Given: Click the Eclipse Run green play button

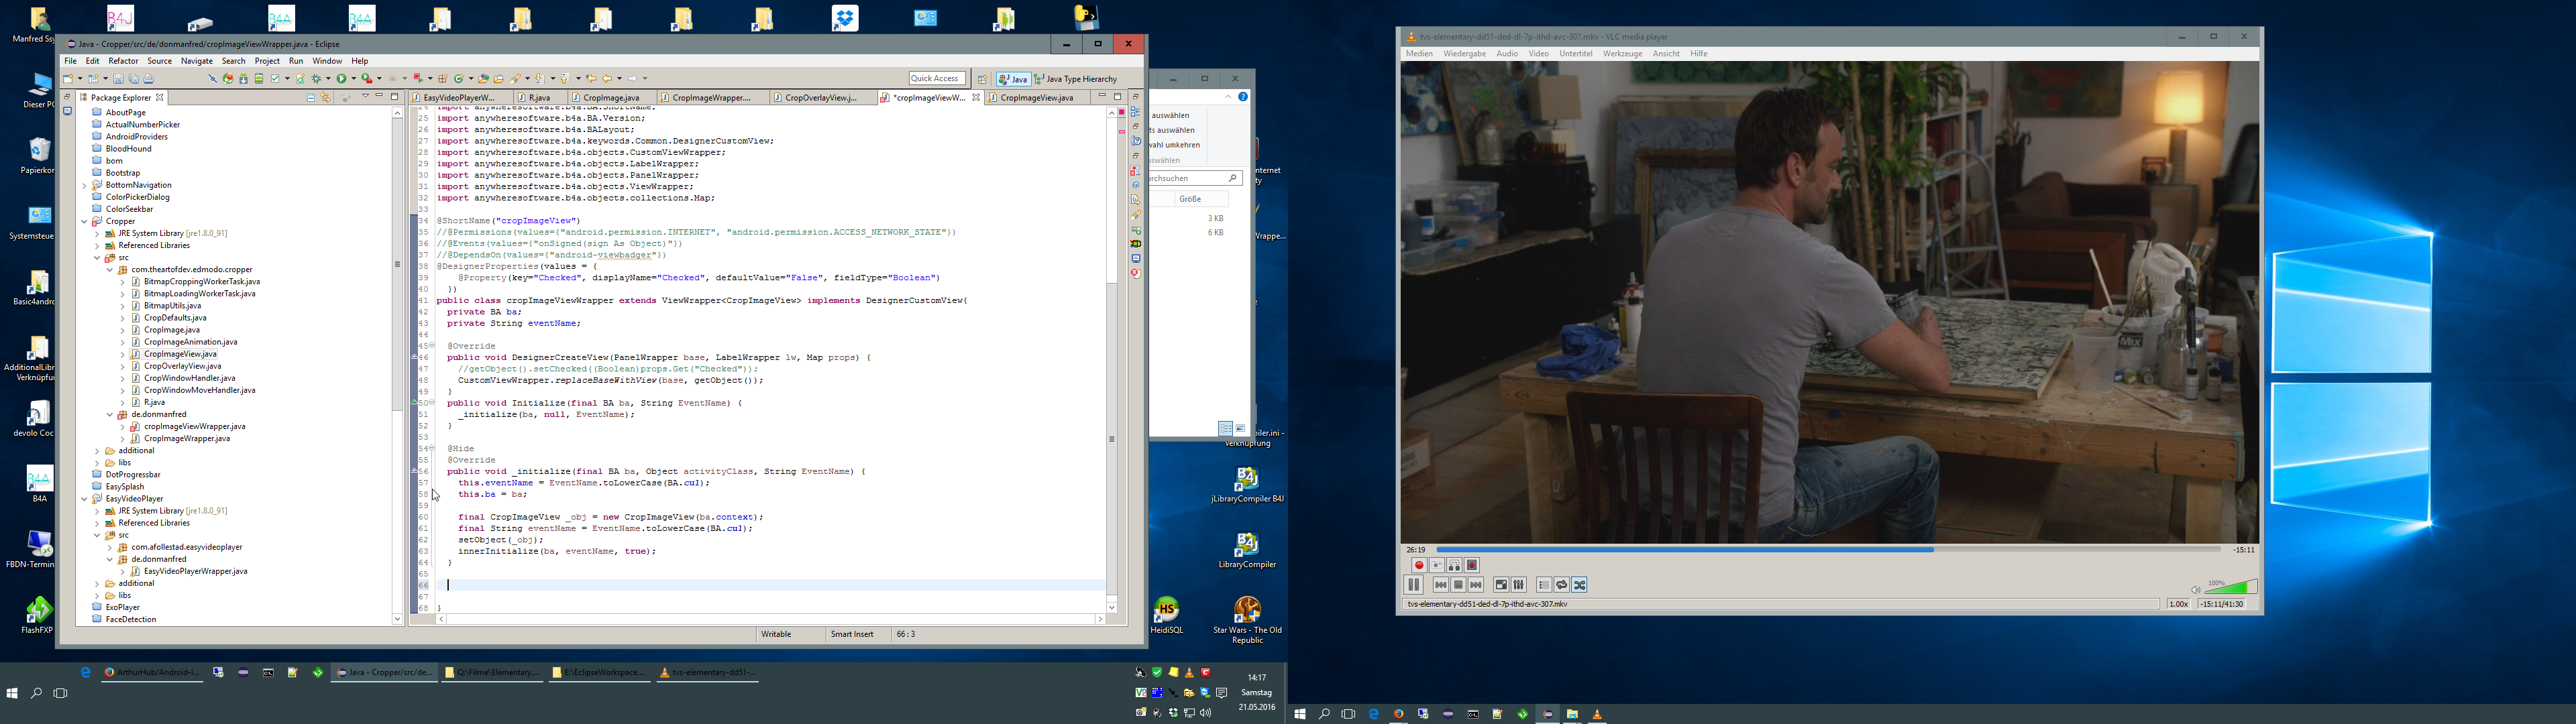Looking at the screenshot, I should [342, 79].
